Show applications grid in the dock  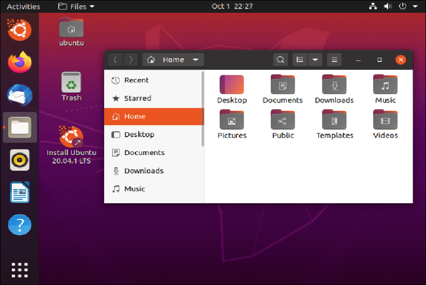(x=19, y=270)
